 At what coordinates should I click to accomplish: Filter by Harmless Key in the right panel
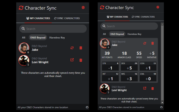[x=134, y=34]
